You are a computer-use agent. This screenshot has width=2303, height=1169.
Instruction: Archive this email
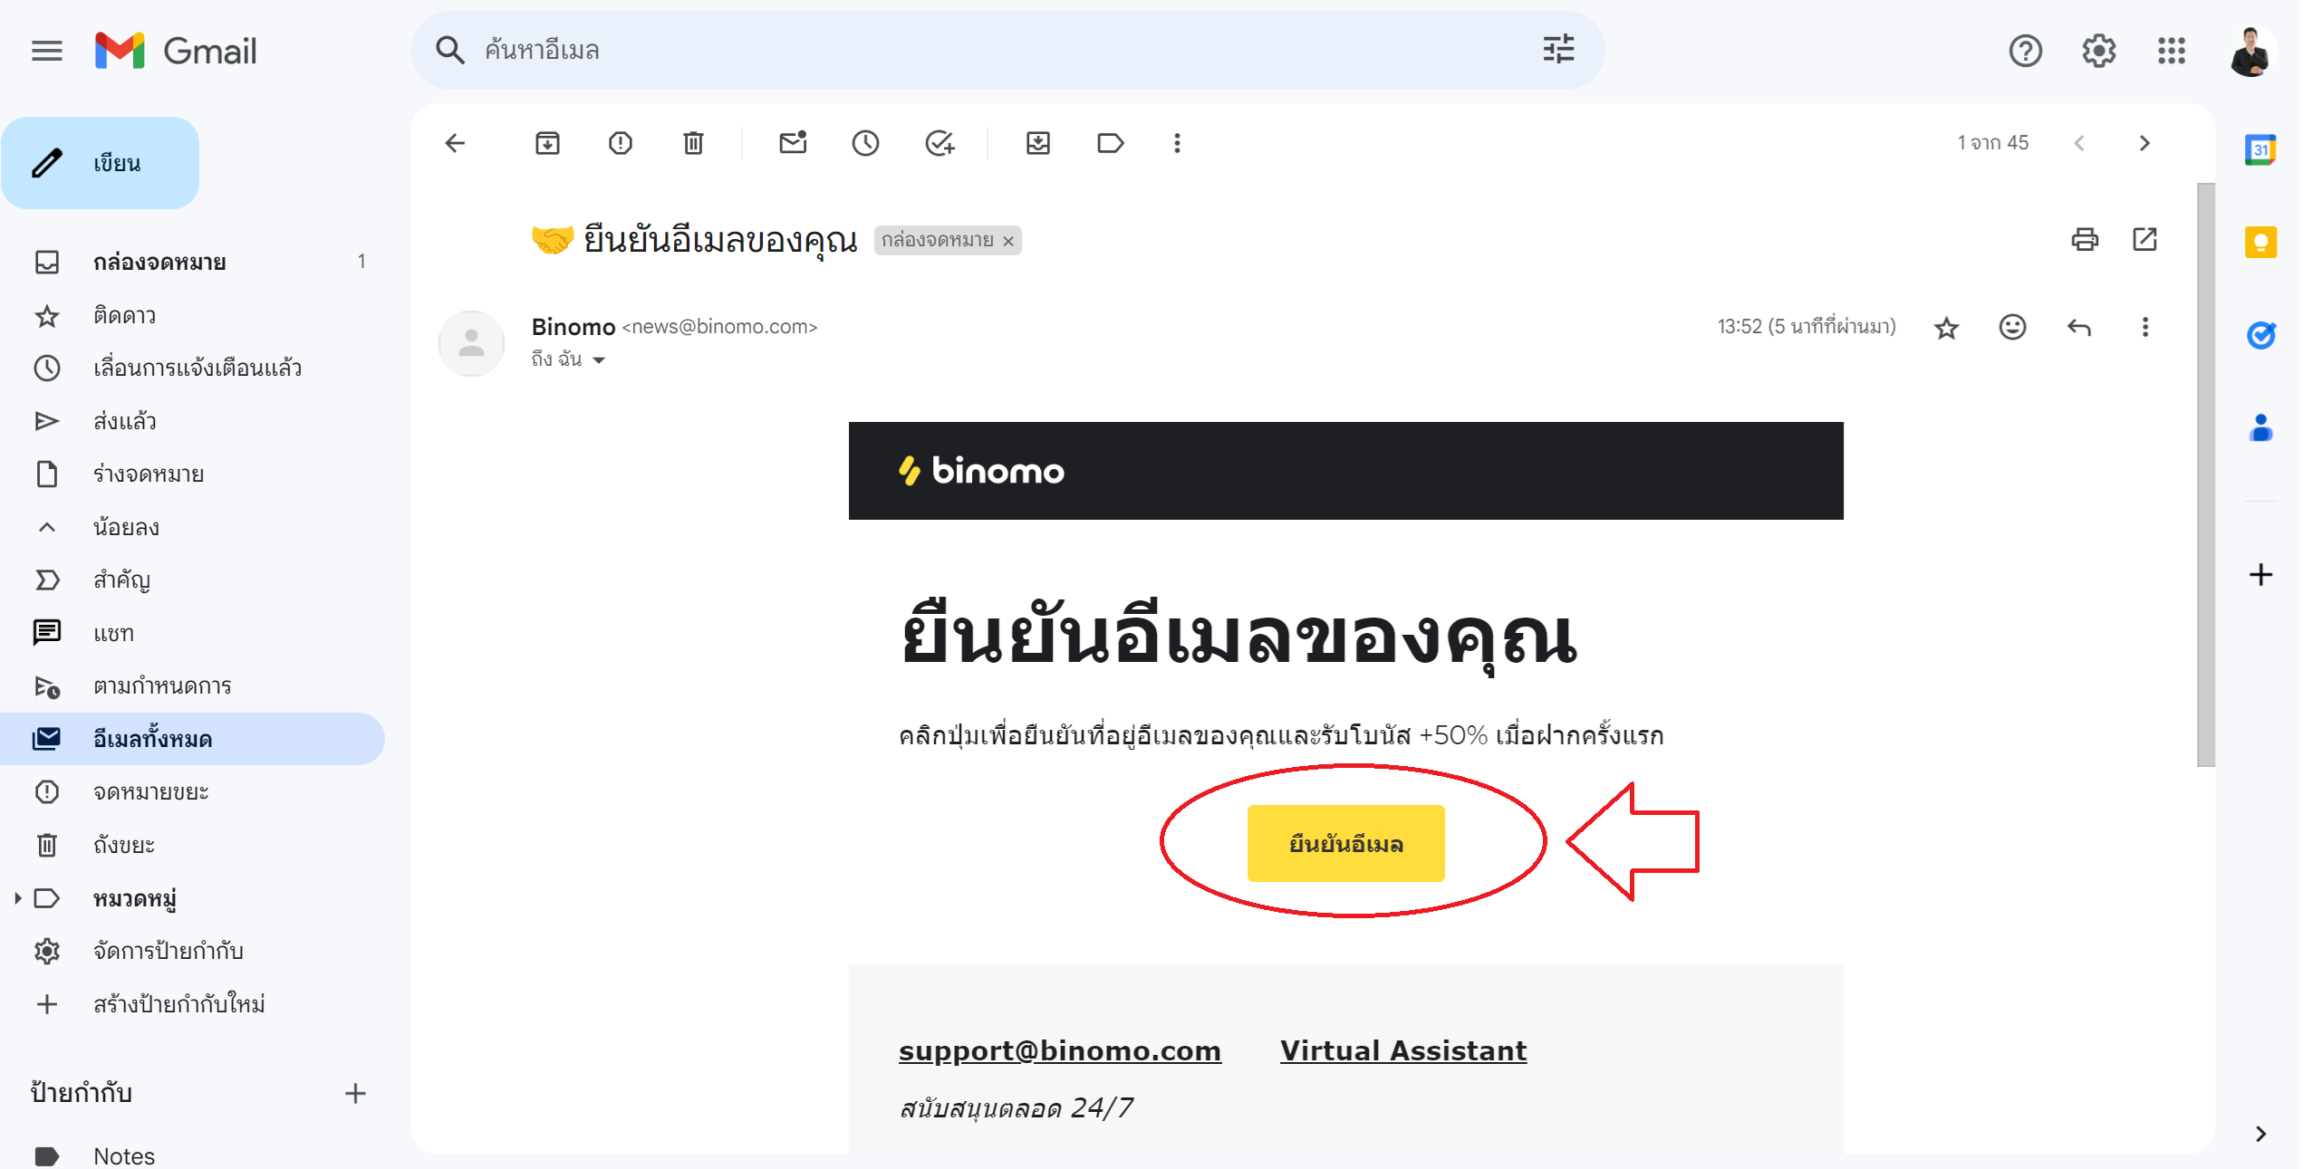547,143
